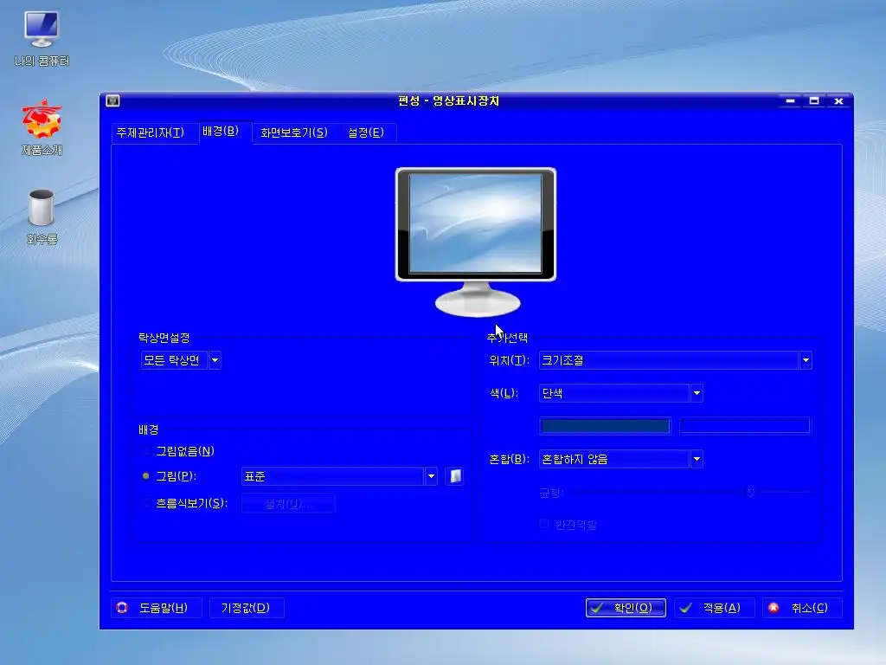Open the 모든 탁상면 dropdown
This screenshot has width=886, height=665.
[x=181, y=360]
